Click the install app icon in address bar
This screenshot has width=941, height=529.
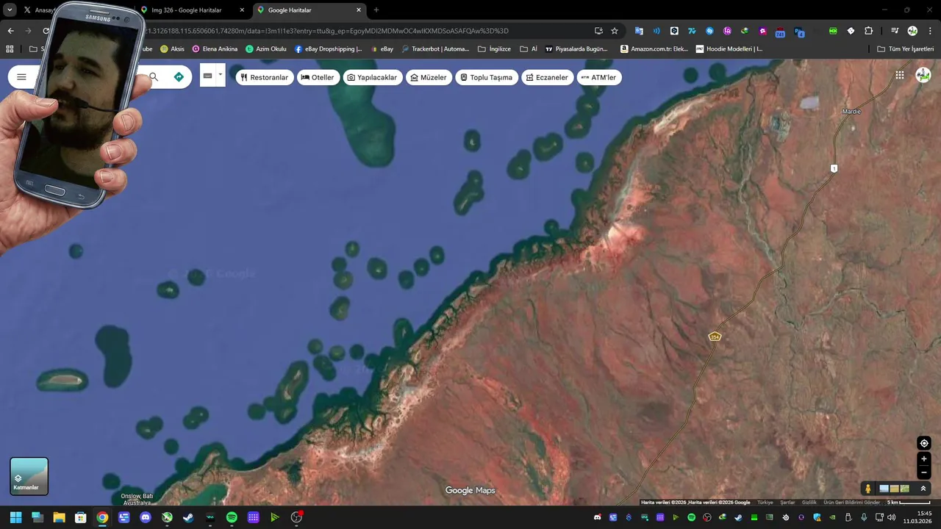(598, 31)
